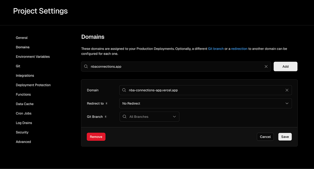This screenshot has height=169, width=314.
Task: Select Domains in the sidebar
Action: [23, 47]
